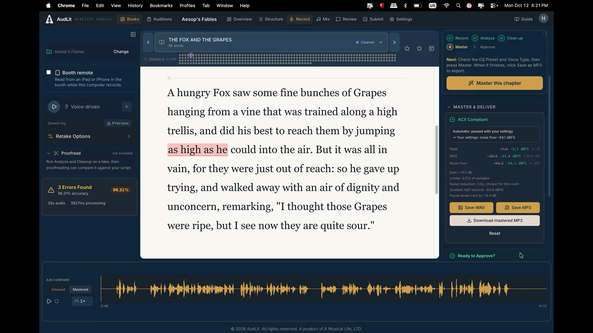Click Master this chapter button

(x=494, y=83)
